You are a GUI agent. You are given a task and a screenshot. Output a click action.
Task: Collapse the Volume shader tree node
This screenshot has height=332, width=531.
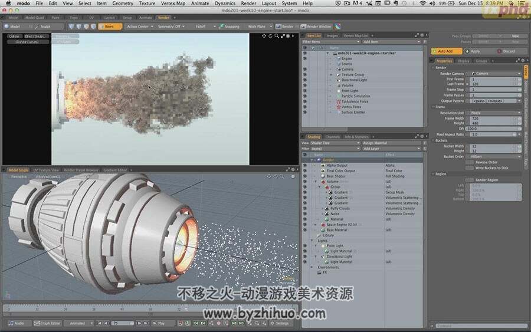point(316,182)
